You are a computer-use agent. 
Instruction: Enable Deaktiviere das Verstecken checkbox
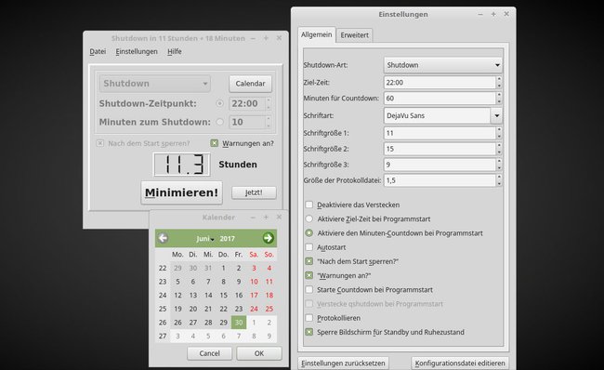(x=309, y=205)
